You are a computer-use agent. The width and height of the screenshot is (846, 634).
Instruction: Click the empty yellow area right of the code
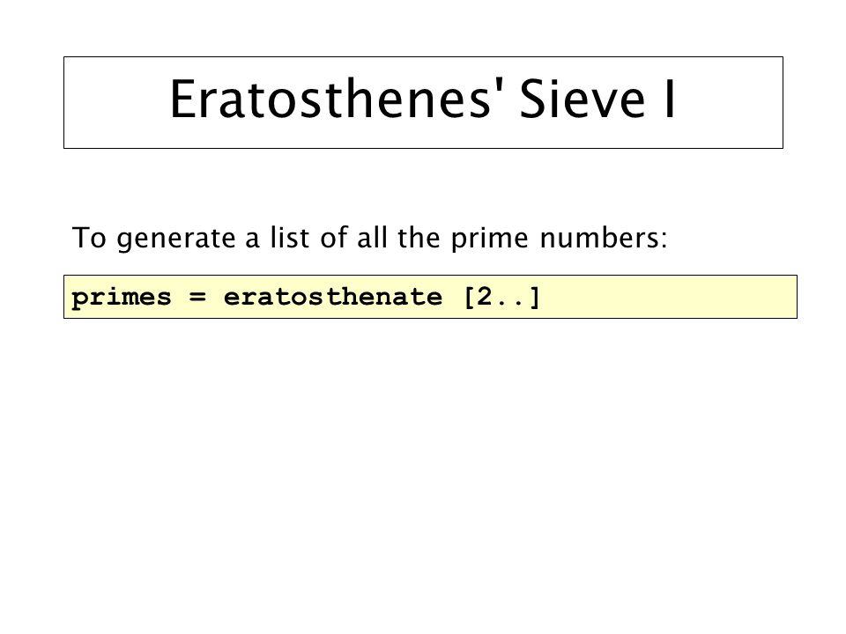[668, 297]
